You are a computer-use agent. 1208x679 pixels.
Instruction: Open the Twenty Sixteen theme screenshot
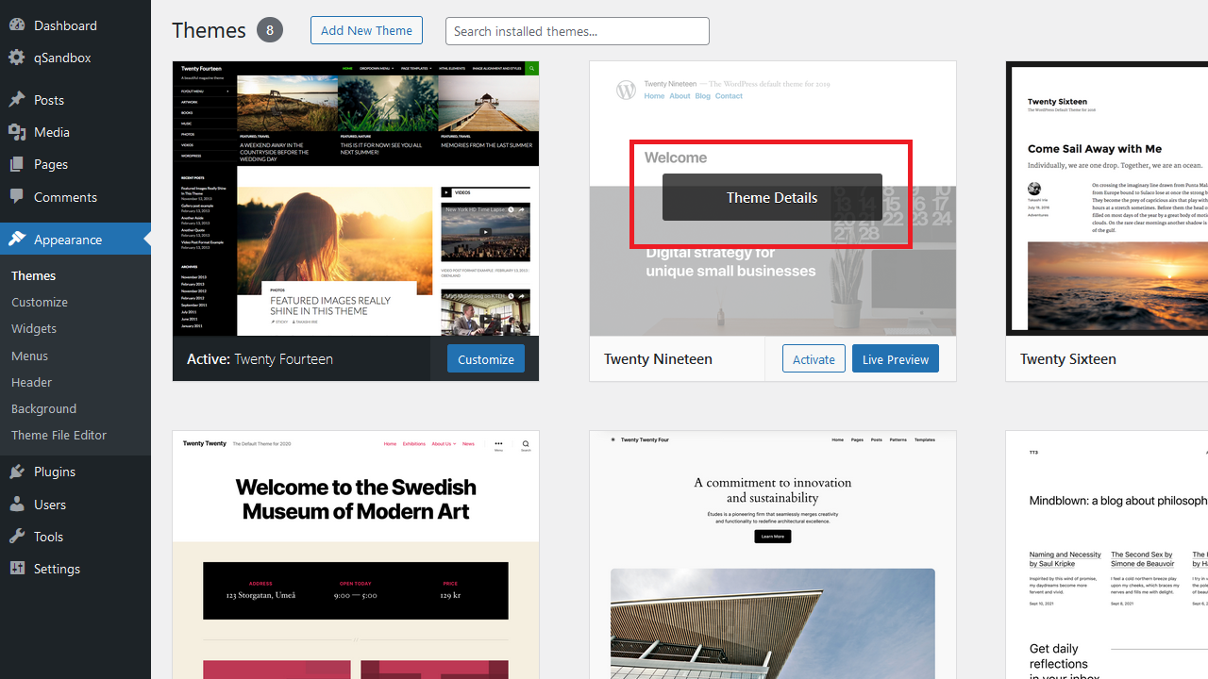pyautogui.click(x=1107, y=199)
